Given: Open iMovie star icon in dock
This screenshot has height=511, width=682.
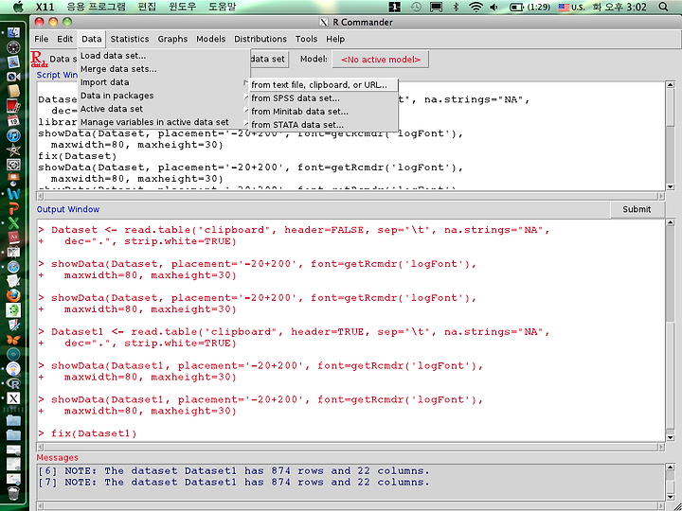Looking at the screenshot, I should [x=13, y=150].
